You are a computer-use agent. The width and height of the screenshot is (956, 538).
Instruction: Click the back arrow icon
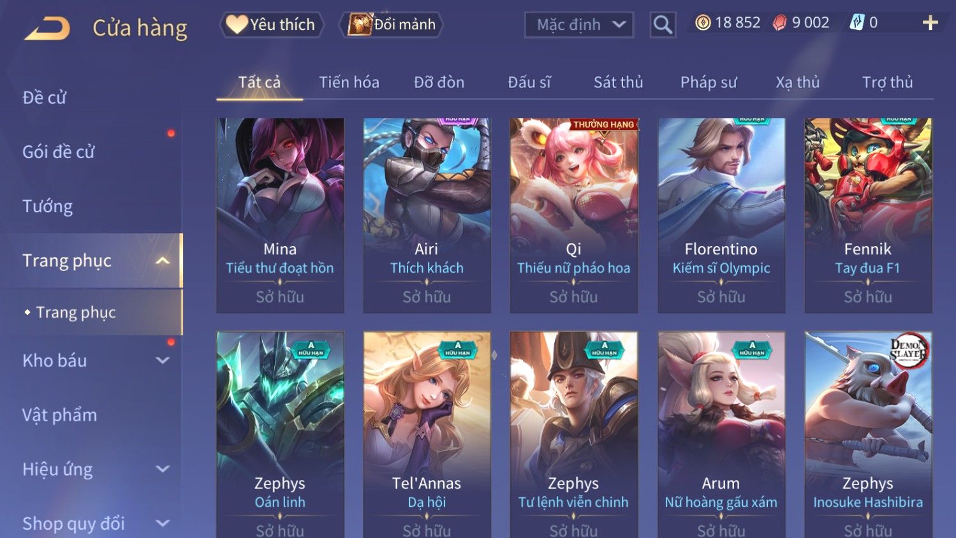click(47, 28)
